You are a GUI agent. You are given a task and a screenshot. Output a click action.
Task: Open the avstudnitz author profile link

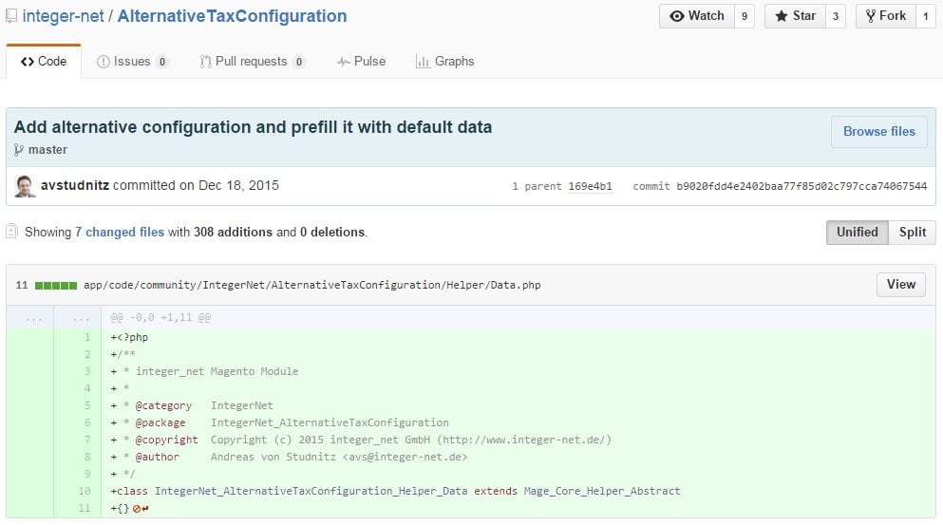coord(75,185)
